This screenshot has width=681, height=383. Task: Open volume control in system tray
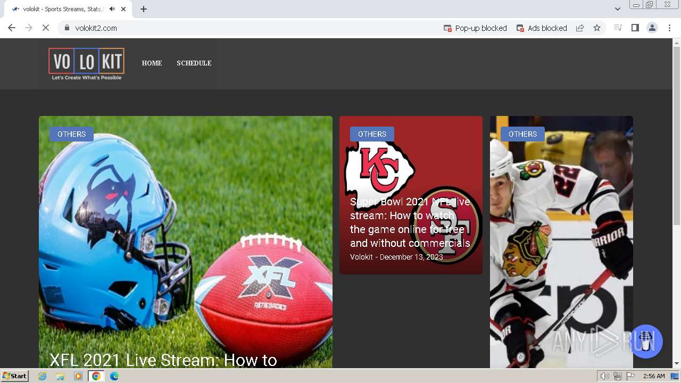(x=605, y=376)
